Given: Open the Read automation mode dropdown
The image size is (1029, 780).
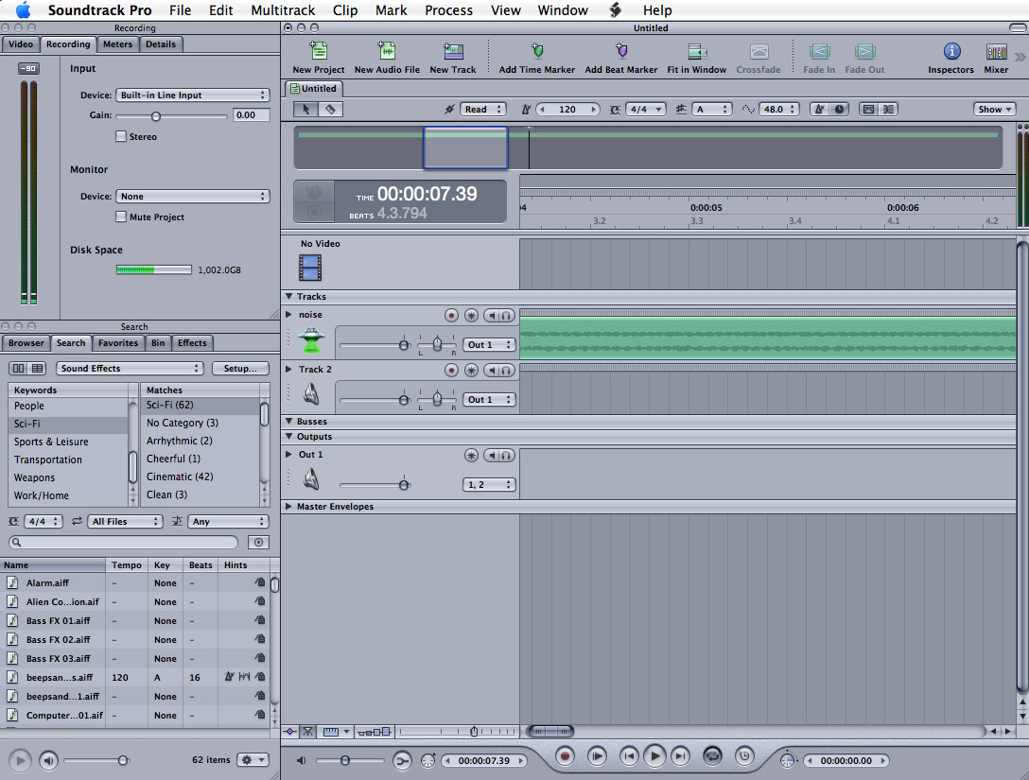Looking at the screenshot, I should [482, 110].
